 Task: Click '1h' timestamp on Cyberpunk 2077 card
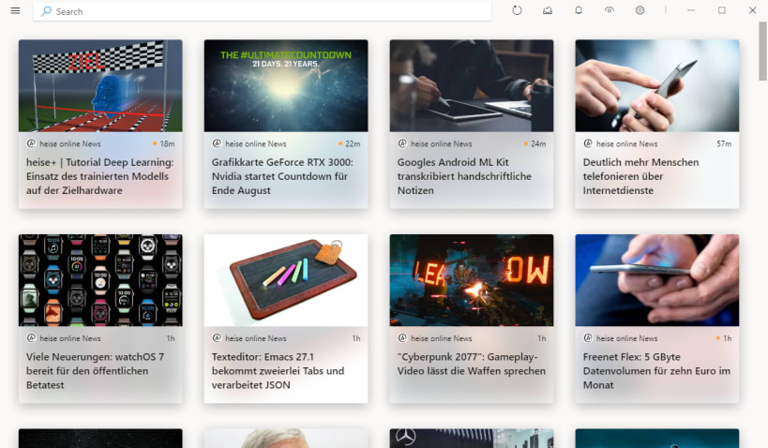coord(542,338)
